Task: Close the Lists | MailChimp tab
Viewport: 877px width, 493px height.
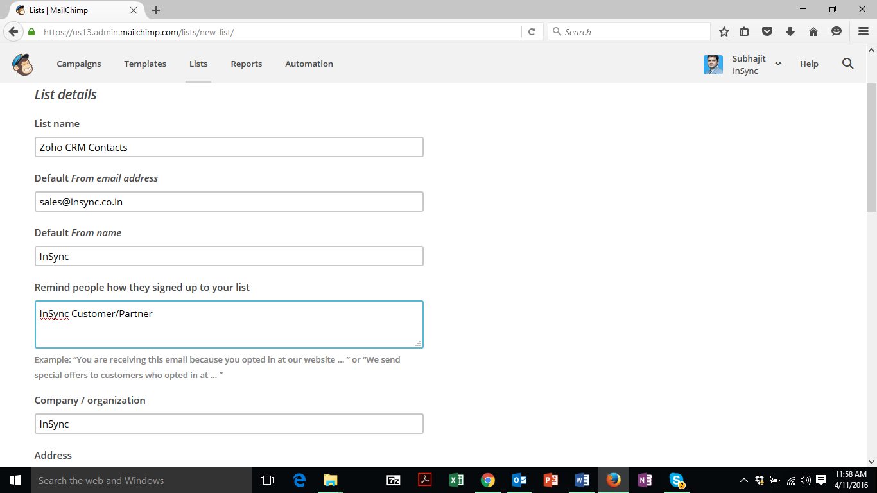Action: point(134,10)
